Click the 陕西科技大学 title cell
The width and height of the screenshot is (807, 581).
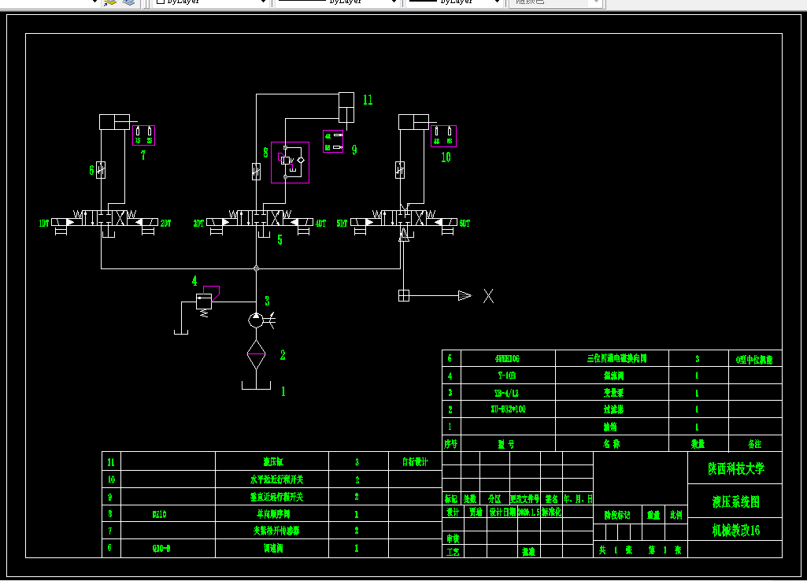pyautogui.click(x=735, y=468)
